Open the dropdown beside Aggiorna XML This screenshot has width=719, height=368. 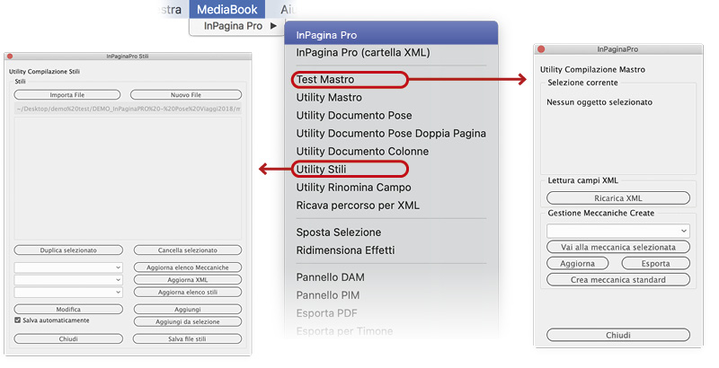[x=69, y=280]
